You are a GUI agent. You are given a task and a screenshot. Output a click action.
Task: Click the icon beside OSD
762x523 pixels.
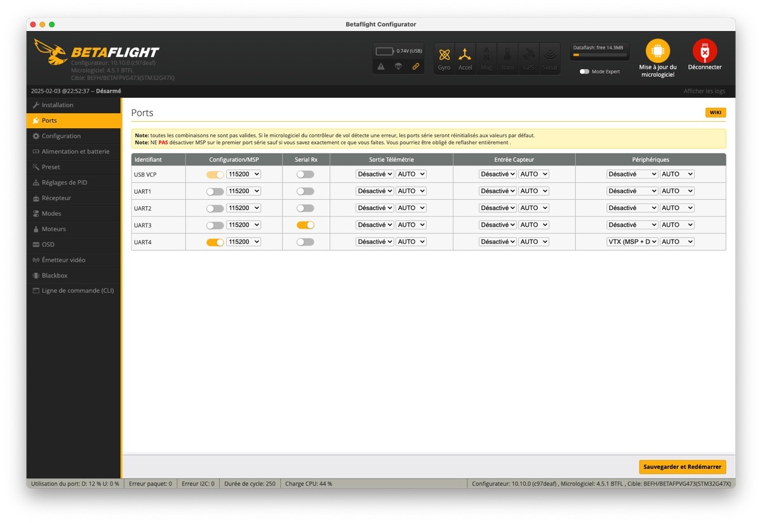(x=36, y=244)
